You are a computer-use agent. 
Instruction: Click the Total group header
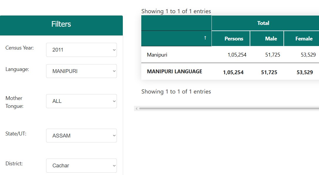pos(265,23)
